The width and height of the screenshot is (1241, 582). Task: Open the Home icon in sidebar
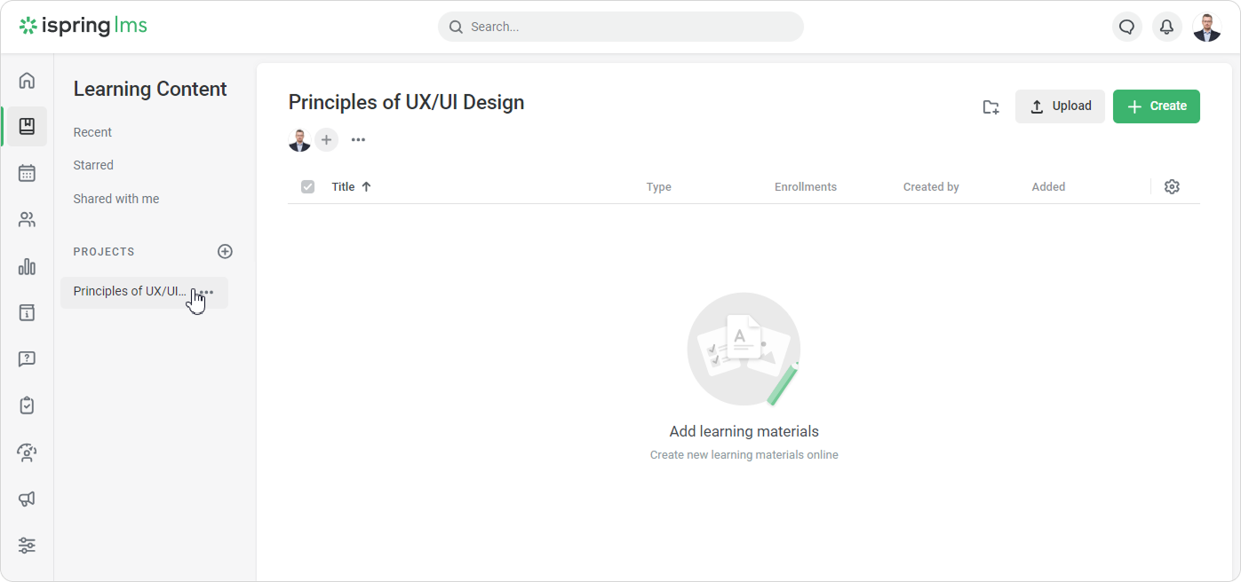pyautogui.click(x=27, y=80)
